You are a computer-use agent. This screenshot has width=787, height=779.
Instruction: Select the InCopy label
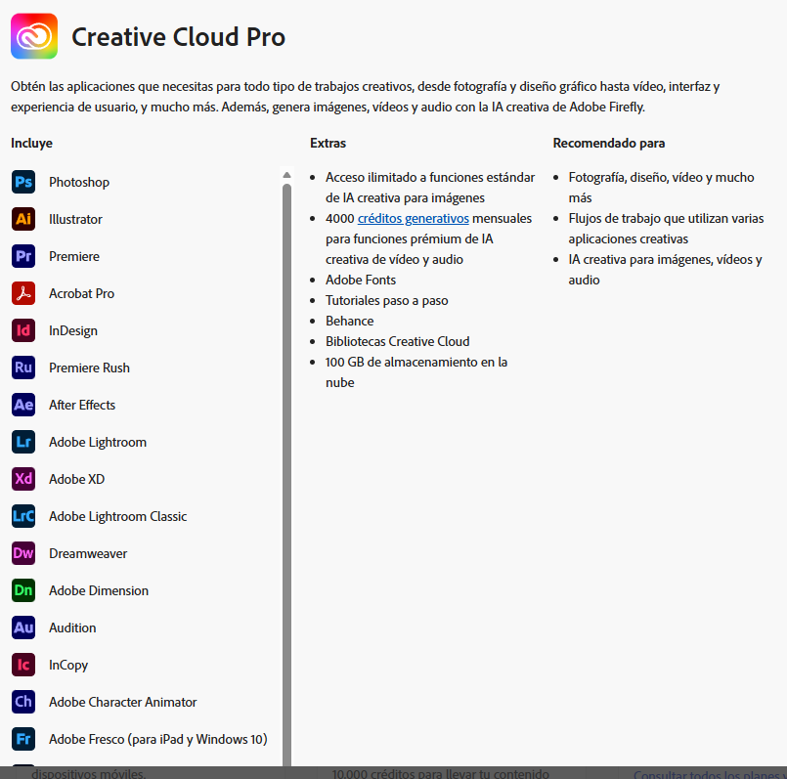68,665
